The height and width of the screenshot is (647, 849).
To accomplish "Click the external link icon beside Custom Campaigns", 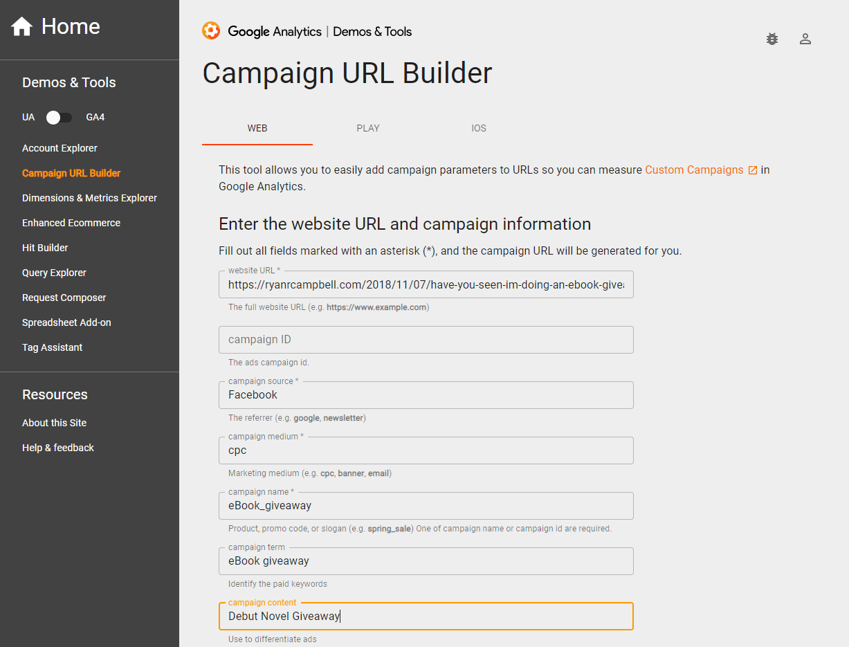I will [x=753, y=170].
